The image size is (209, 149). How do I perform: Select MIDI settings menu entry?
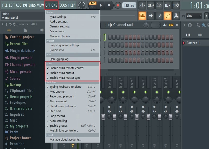point(73,17)
